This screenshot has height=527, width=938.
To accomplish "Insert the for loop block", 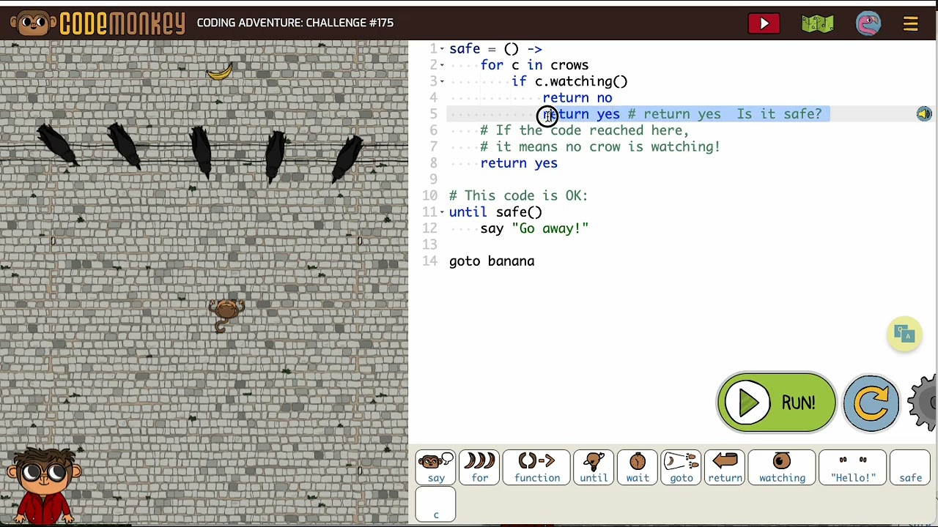I will (x=480, y=468).
